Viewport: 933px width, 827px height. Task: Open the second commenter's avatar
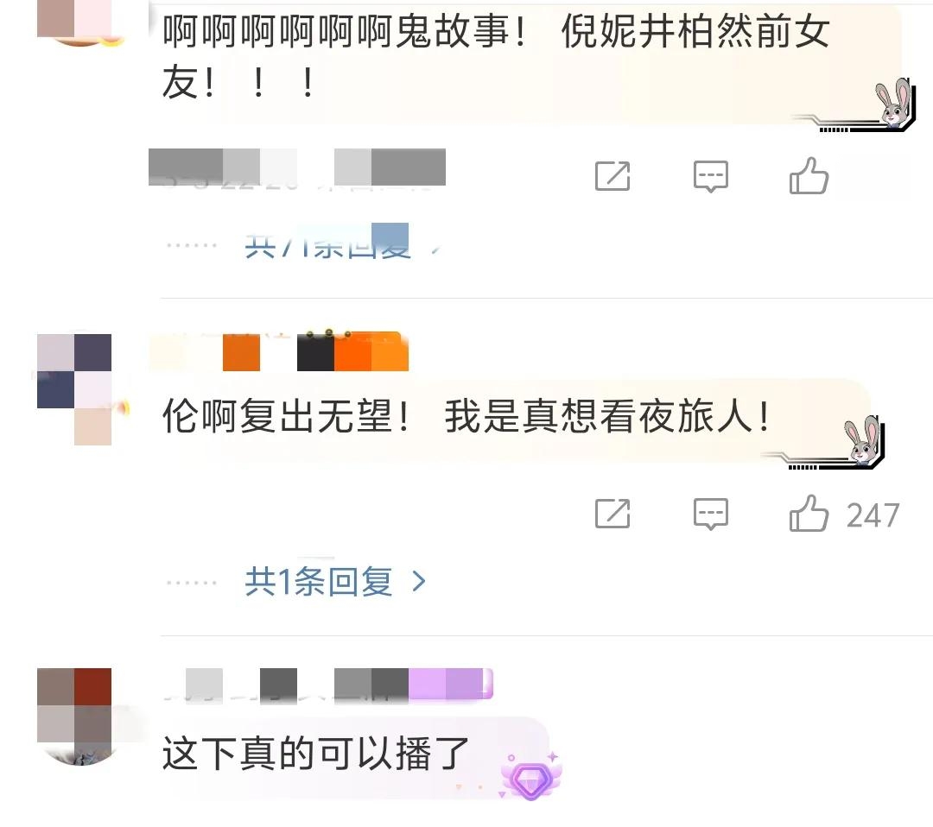click(x=75, y=389)
